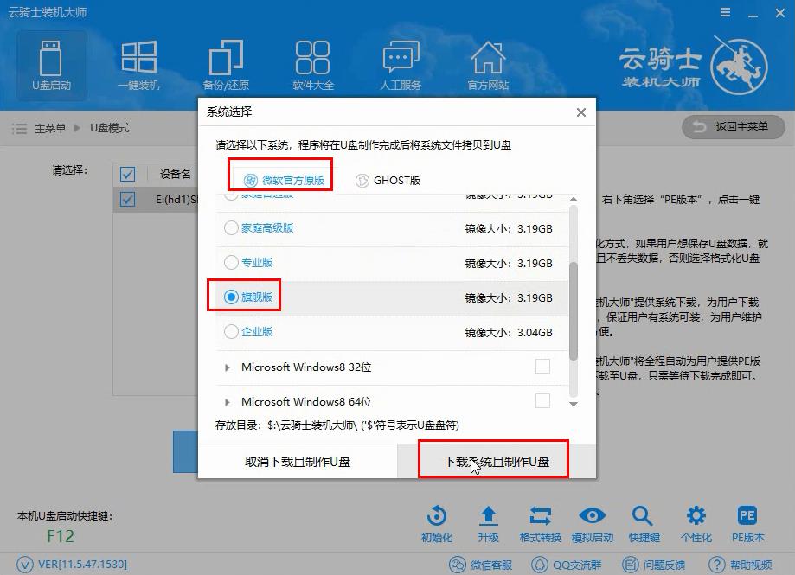795x575 pixels.
Task: Click 主菜单 in the breadcrumb
Action: [x=50, y=128]
